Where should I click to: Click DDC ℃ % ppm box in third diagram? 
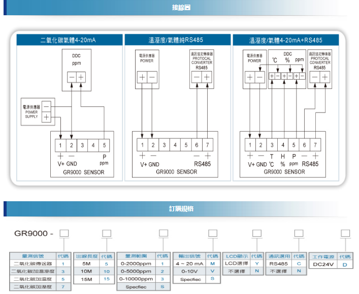click(287, 69)
